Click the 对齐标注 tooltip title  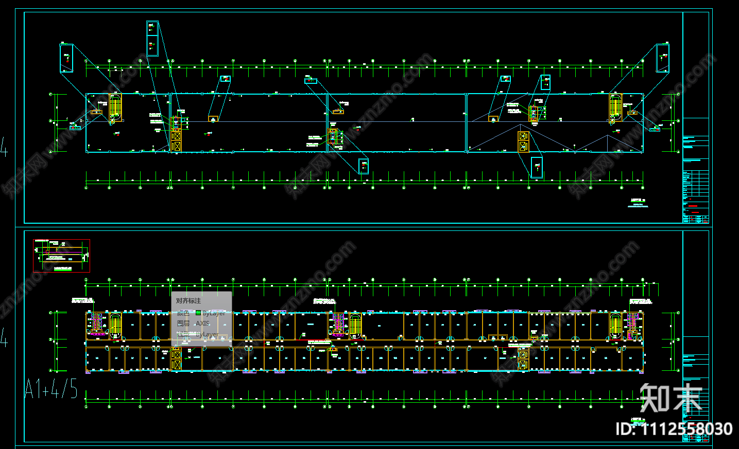pyautogui.click(x=188, y=301)
